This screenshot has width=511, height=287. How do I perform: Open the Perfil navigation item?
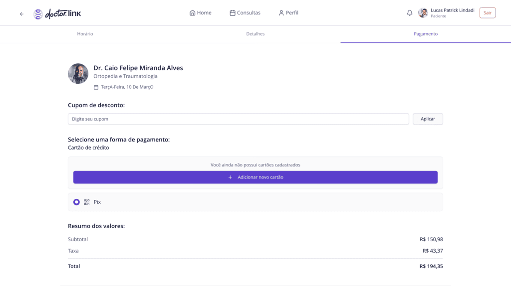(x=288, y=13)
